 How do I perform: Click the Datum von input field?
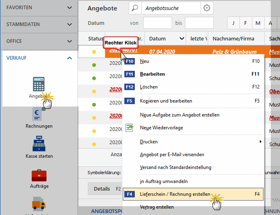(157, 23)
